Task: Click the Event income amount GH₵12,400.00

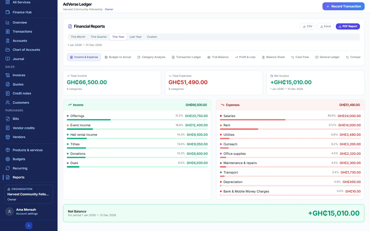Action: click(196, 125)
